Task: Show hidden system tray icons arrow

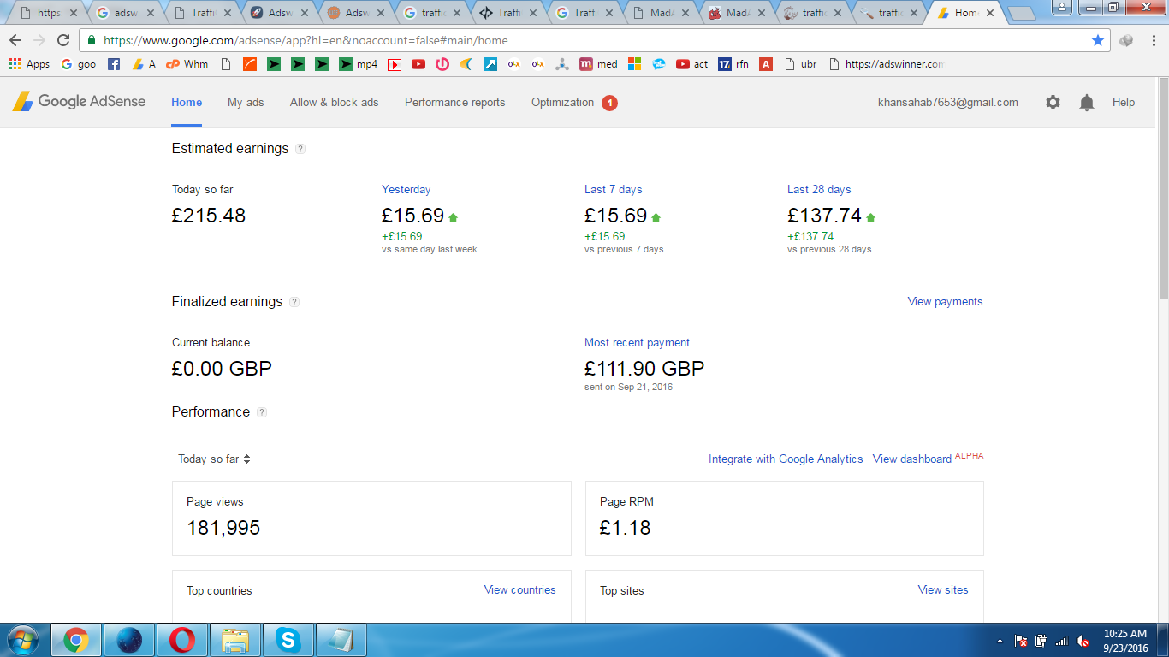Action: point(1000,641)
